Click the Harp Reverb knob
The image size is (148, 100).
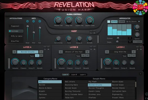(89, 39)
